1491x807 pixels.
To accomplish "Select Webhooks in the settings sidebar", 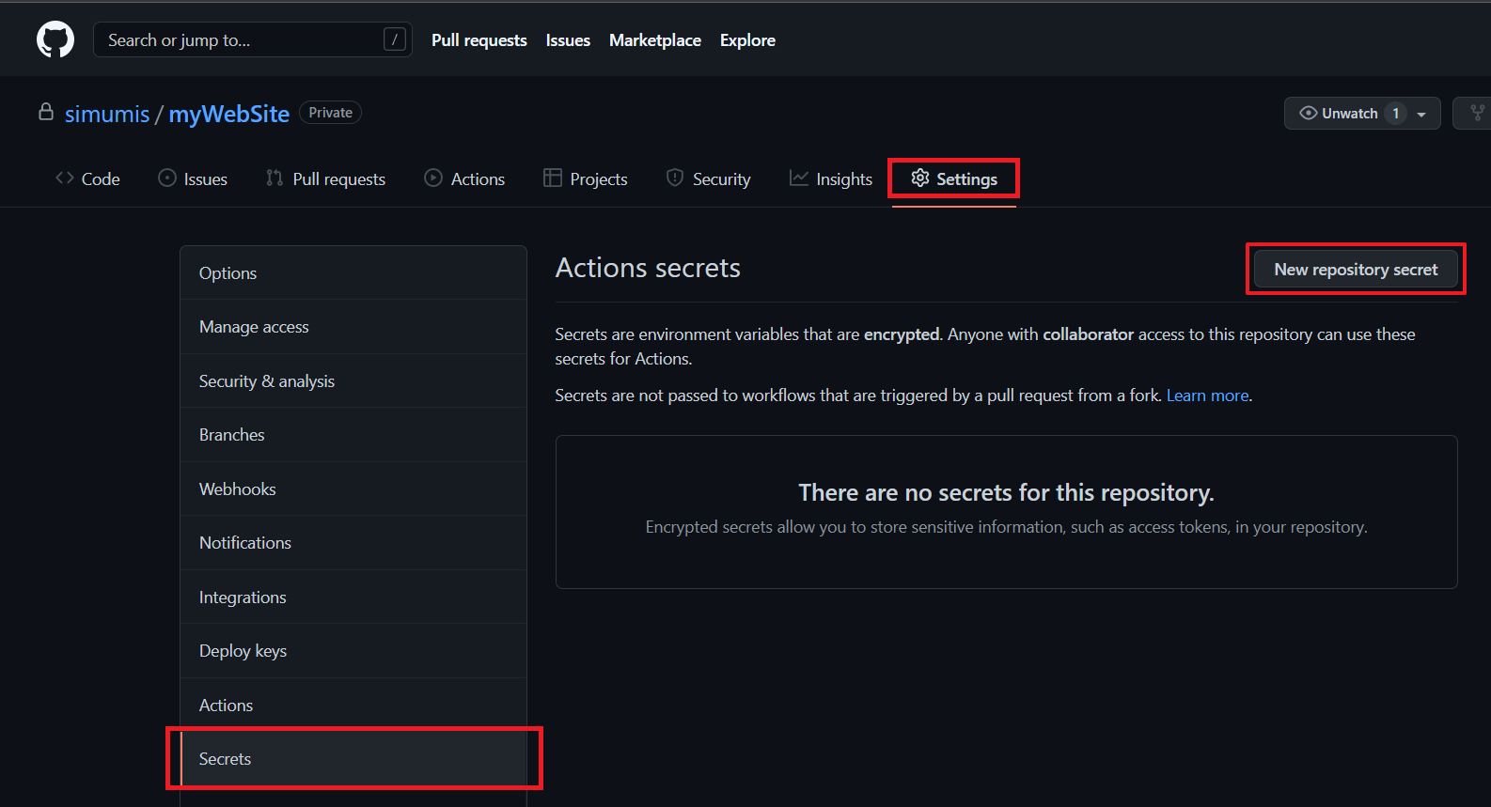I will click(x=238, y=489).
